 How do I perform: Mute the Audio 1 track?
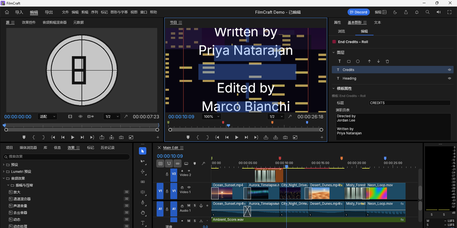click(189, 206)
